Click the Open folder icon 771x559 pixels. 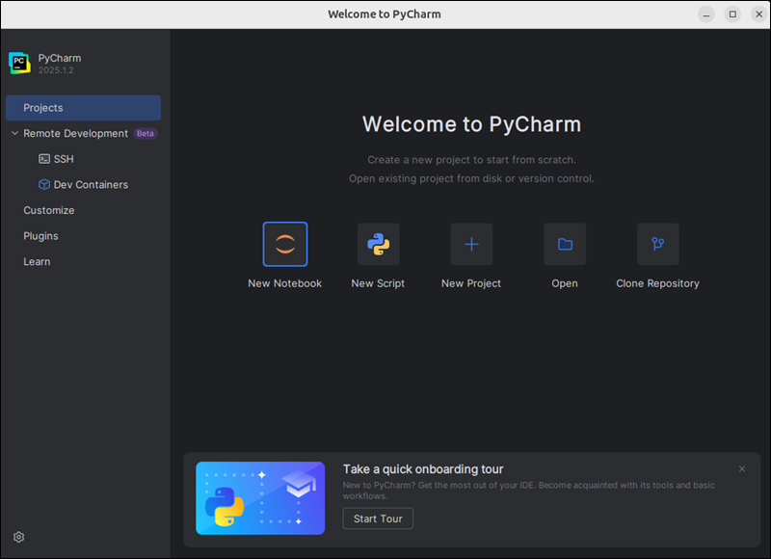coord(565,245)
